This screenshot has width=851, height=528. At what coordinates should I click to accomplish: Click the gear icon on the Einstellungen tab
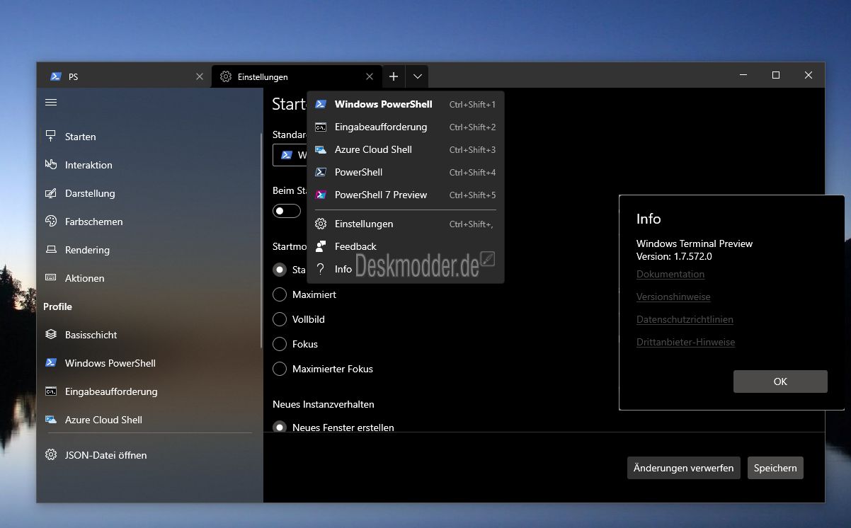[226, 76]
